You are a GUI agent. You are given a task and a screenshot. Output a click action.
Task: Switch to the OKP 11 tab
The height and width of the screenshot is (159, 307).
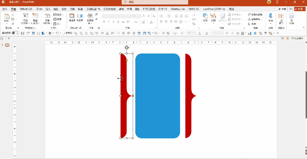(163, 9)
